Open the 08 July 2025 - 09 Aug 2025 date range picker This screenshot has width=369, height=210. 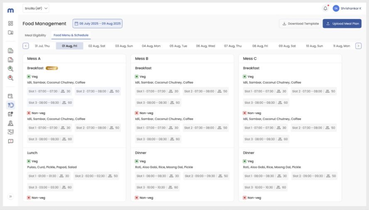(x=98, y=24)
